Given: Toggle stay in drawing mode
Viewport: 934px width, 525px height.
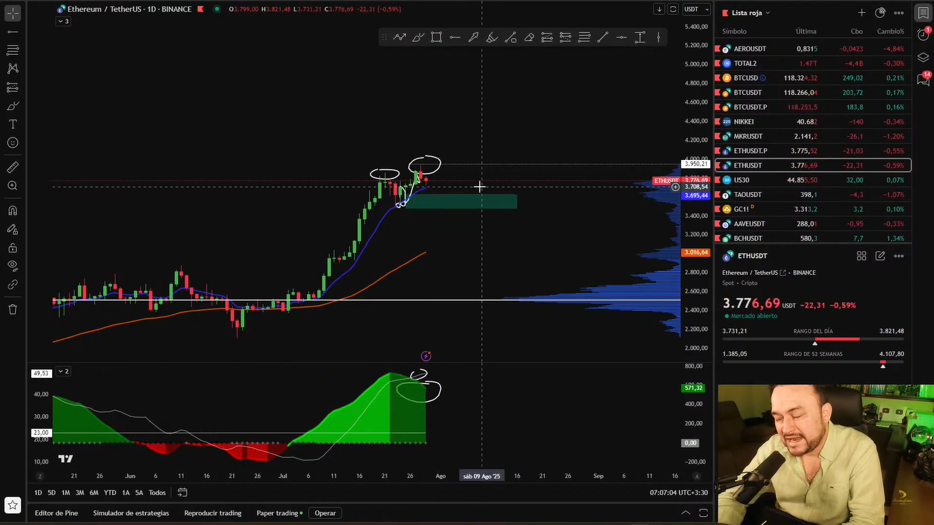Looking at the screenshot, I should (x=12, y=229).
